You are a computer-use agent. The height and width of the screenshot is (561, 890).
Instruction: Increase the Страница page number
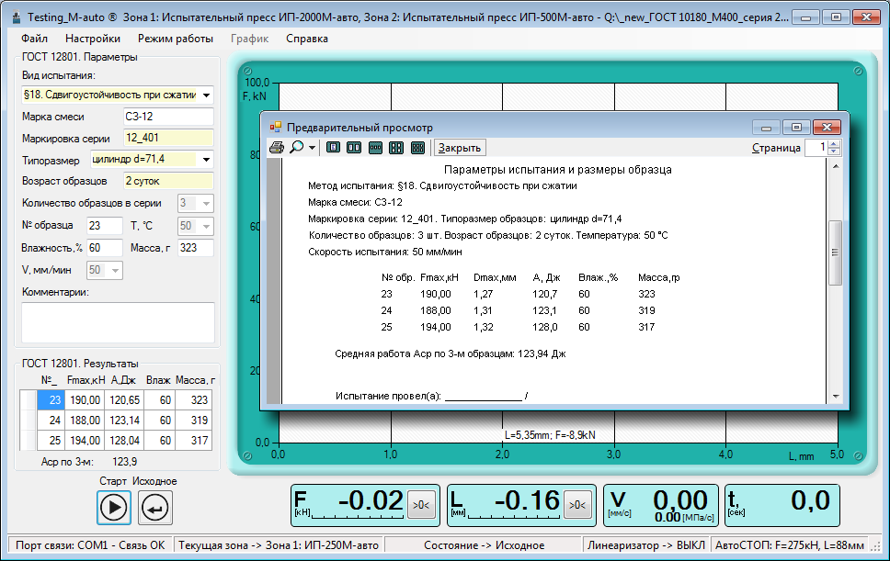tap(833, 144)
